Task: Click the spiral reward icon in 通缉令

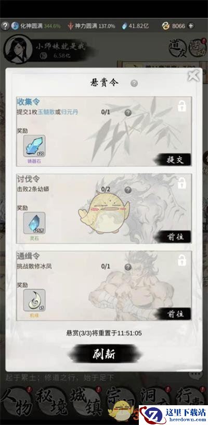Action: point(34,301)
